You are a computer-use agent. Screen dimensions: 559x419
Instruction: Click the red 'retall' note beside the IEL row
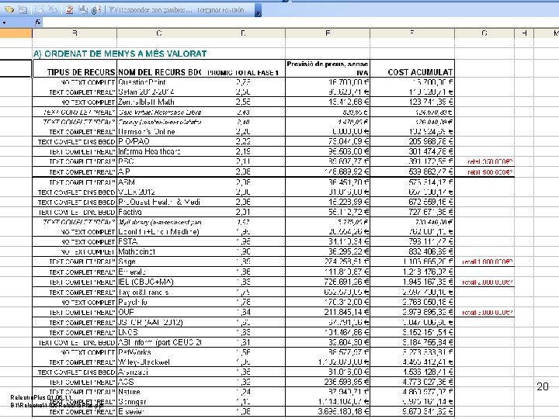point(488,282)
